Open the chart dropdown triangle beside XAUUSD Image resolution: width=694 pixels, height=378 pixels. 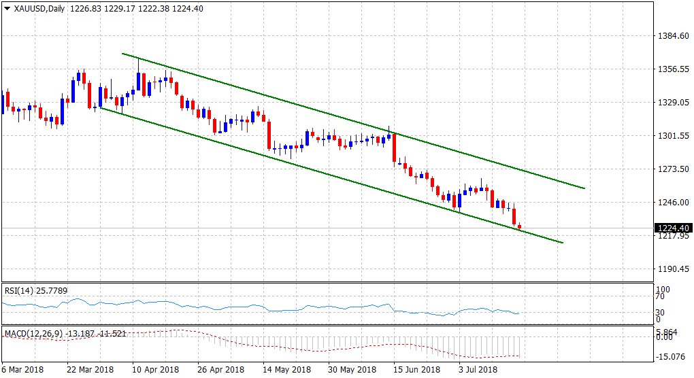(x=7, y=8)
